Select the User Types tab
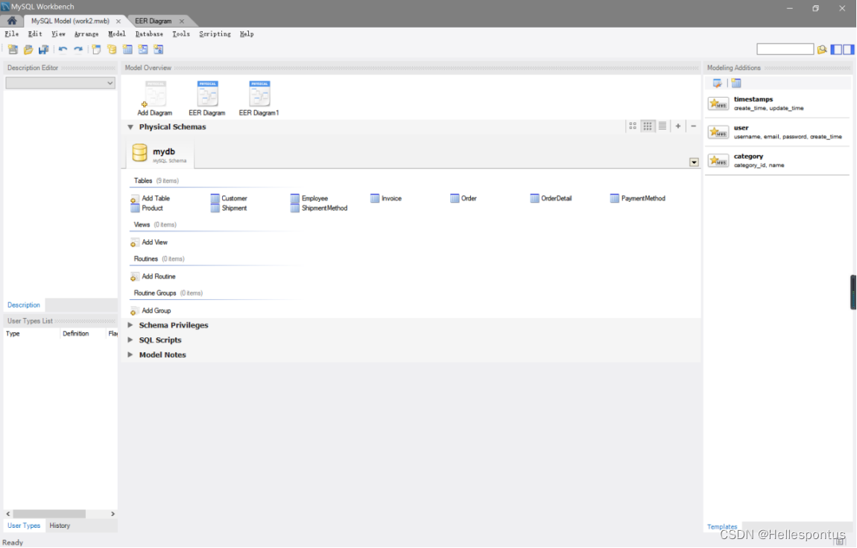This screenshot has height=548, width=857. [24, 526]
